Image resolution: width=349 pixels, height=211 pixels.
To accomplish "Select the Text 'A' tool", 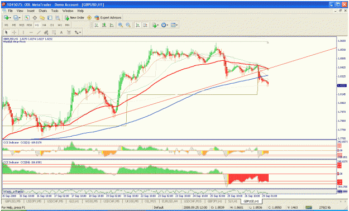I will click(x=61, y=32).
